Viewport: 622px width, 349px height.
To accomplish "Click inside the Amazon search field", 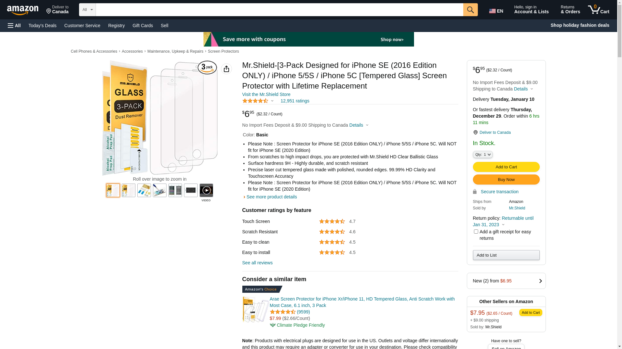I will click(279, 10).
